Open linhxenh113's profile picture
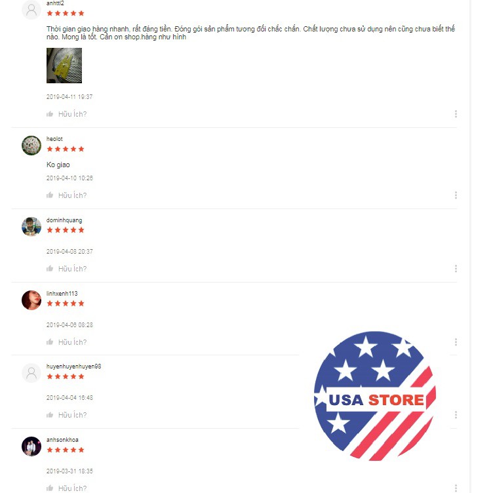The image size is (493, 493). pos(31,300)
